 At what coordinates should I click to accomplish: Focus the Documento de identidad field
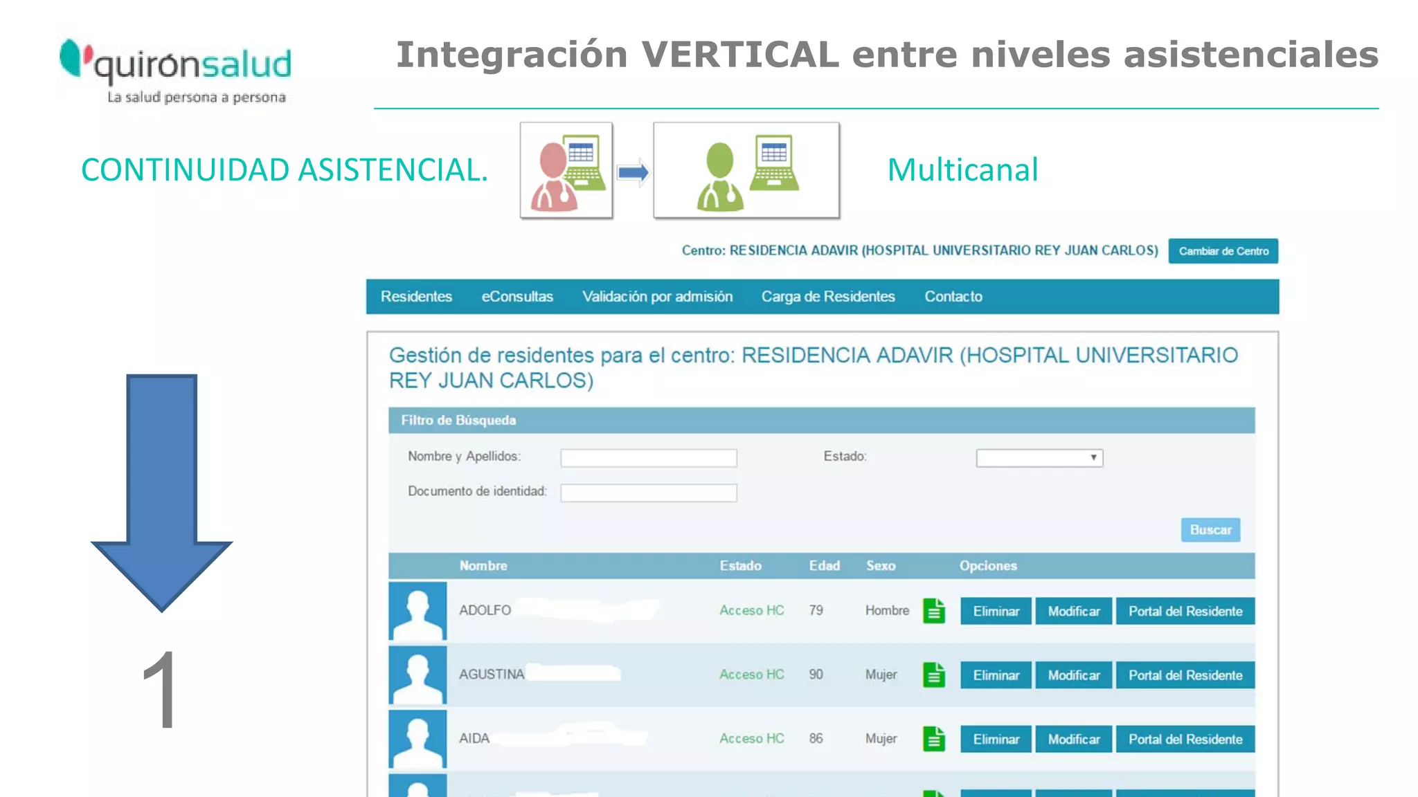tap(649, 493)
